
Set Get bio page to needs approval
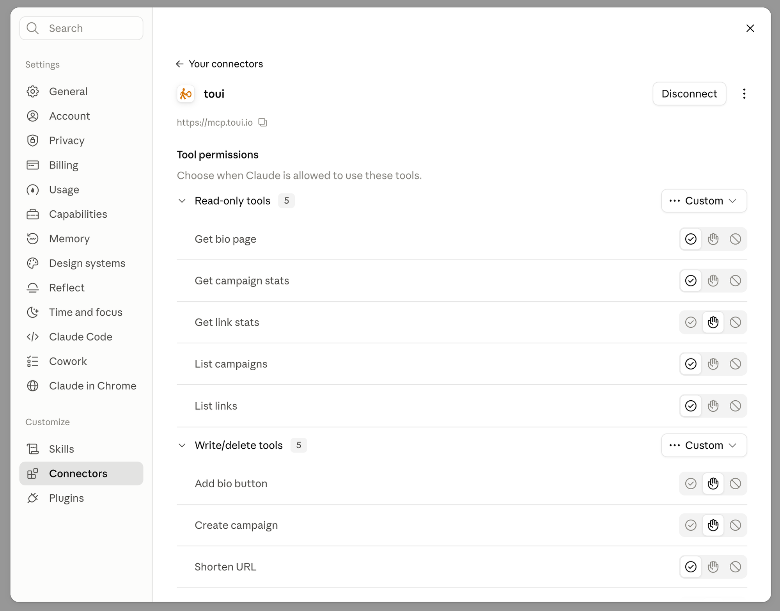(x=713, y=239)
